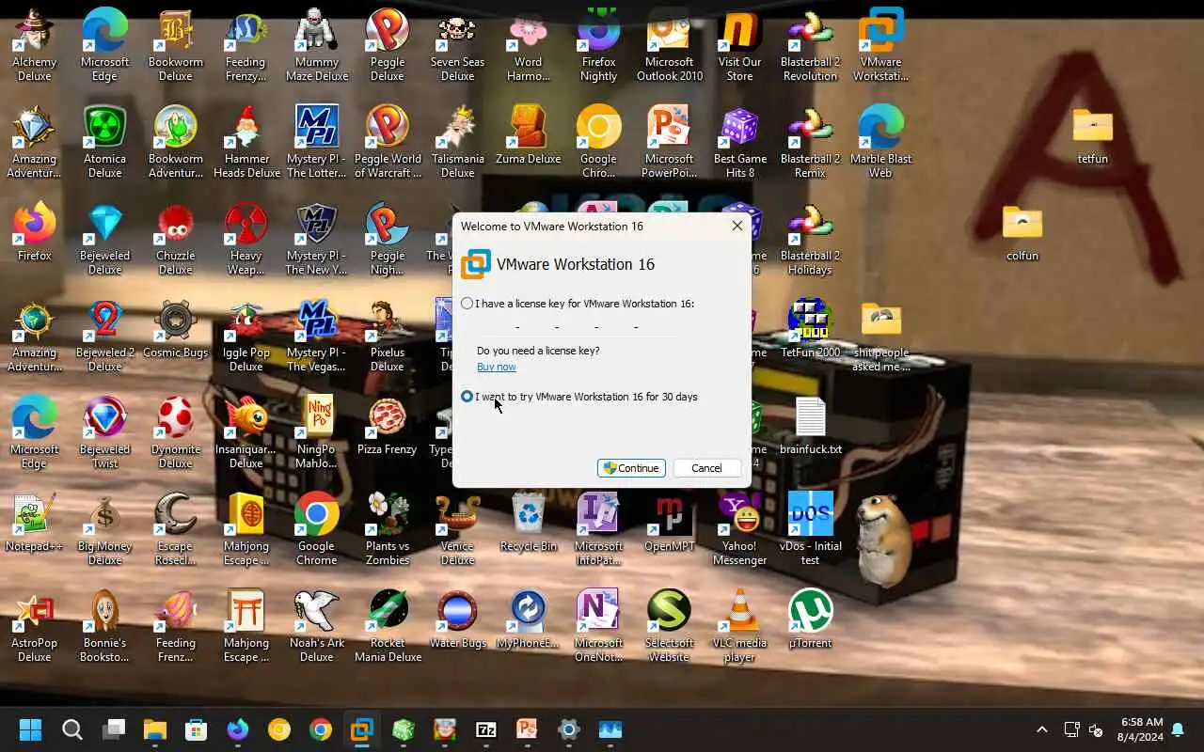This screenshot has width=1204, height=752.
Task: Cancel the VMware welcome dialog
Action: click(x=706, y=468)
